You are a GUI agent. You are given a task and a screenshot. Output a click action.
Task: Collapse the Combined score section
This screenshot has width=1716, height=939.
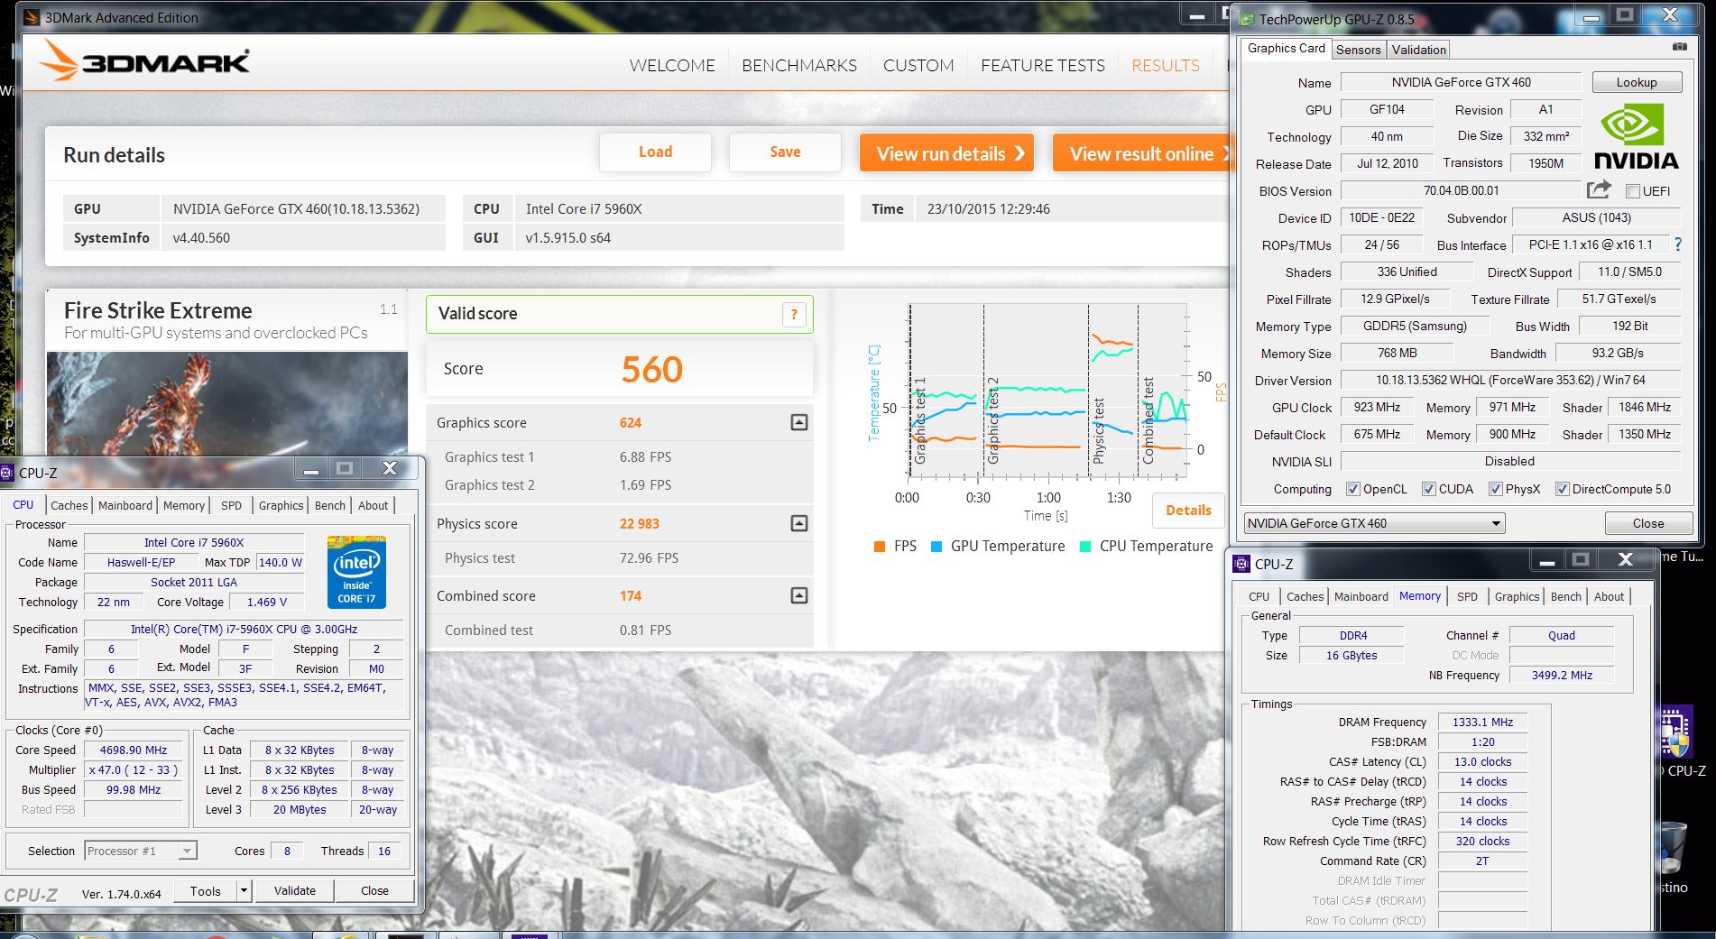coord(798,595)
